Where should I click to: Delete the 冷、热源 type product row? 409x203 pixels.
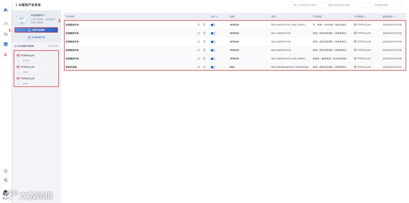coord(204,25)
